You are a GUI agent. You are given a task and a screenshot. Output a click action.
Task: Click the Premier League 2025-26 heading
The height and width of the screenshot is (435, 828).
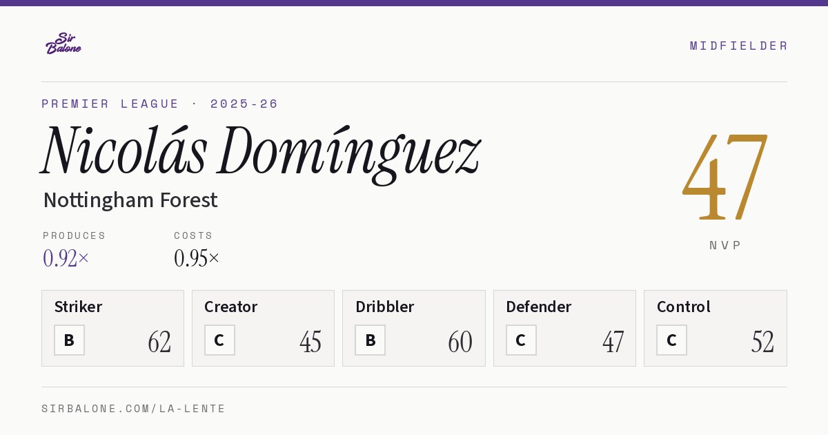click(160, 104)
